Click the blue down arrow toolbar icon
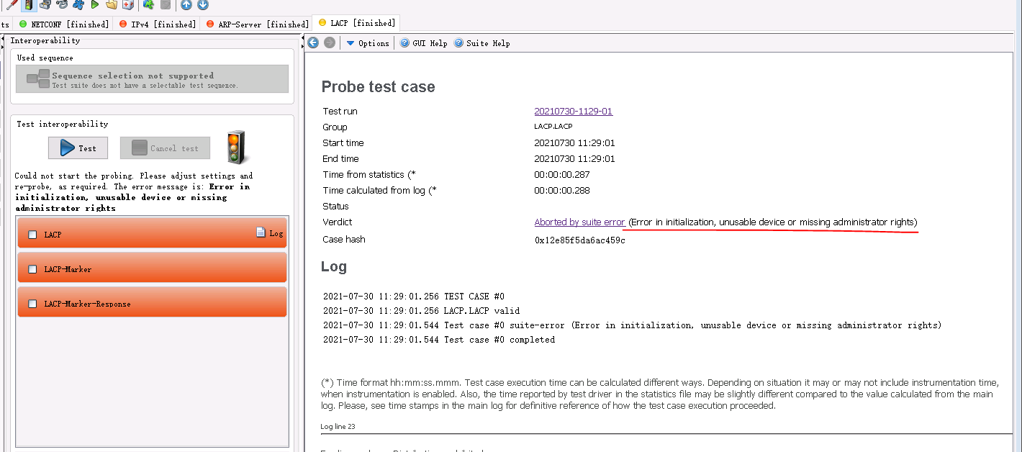1022x452 pixels. coord(203,5)
